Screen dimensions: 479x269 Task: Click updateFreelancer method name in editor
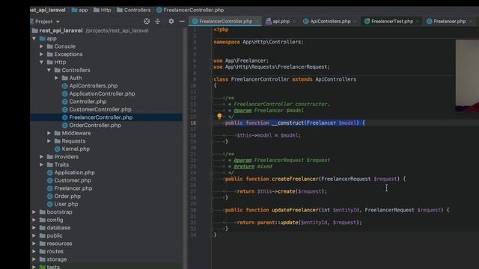click(295, 210)
